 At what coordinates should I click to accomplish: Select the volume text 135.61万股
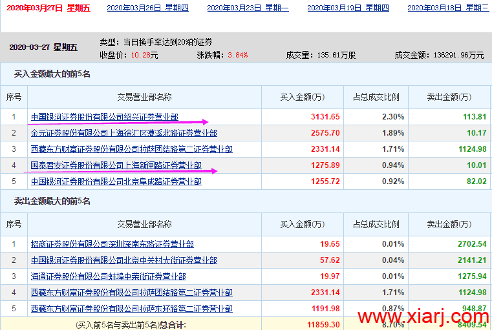click(336, 55)
